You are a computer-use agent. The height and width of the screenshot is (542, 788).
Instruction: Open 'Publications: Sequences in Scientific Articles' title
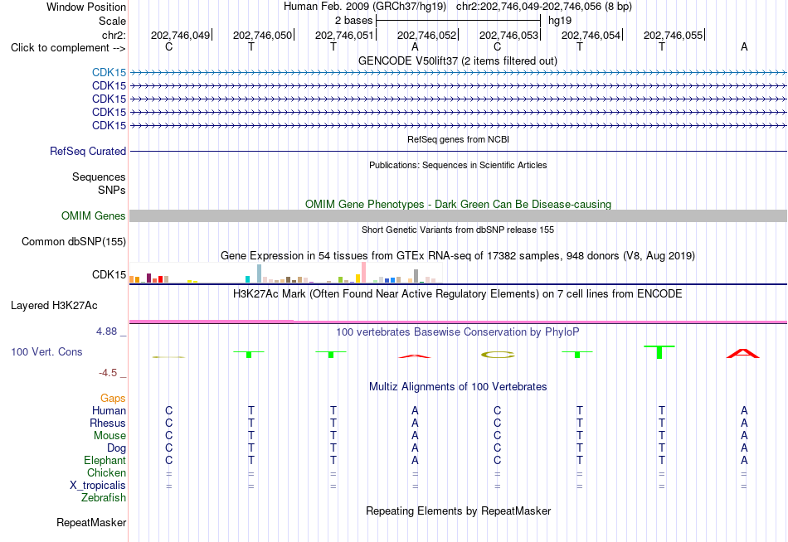458,165
